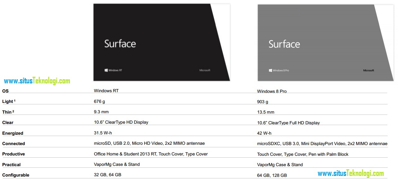Select the "Light" row label
This screenshot has height=180, width=399.
[x=8, y=101]
